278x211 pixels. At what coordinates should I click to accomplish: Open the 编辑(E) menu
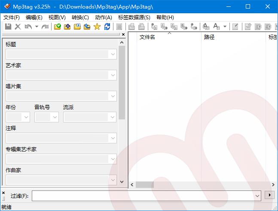34,18
